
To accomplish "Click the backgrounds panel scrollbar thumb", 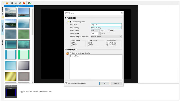I will click(x=32, y=22).
